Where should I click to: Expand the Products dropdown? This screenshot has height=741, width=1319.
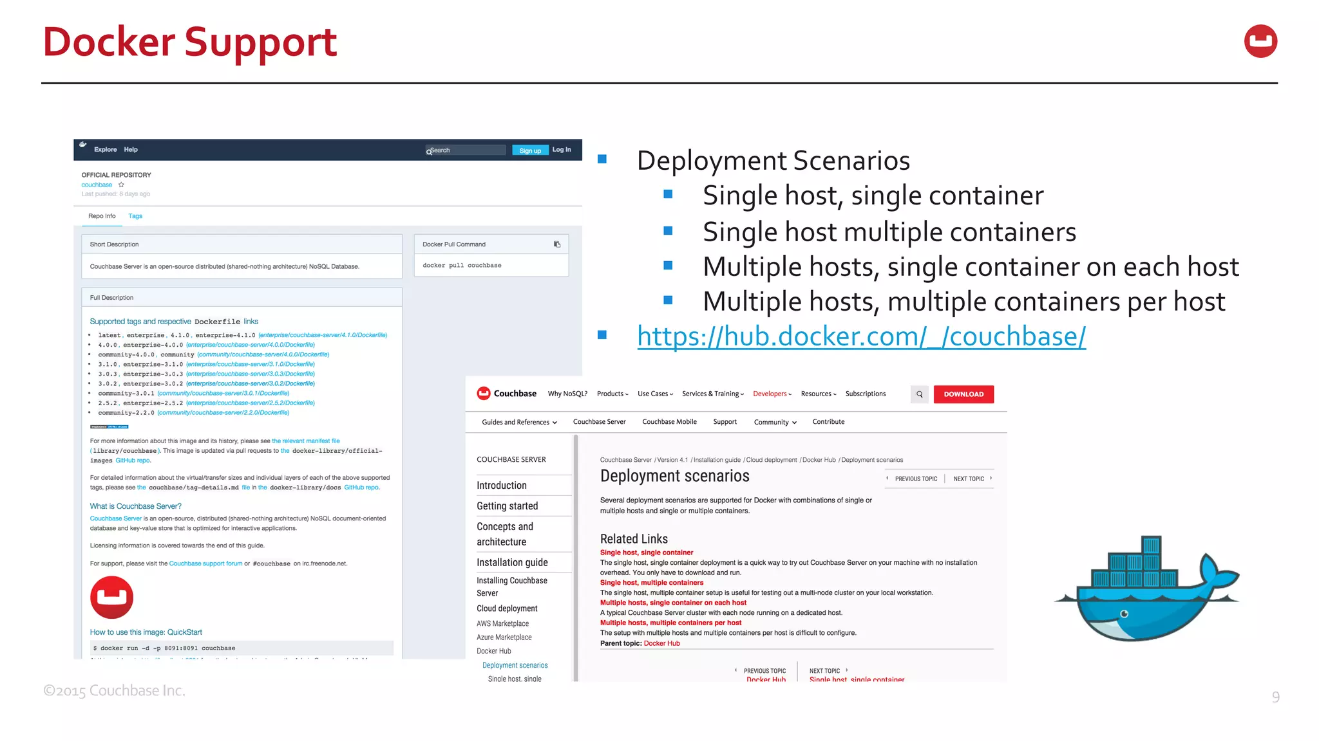[x=612, y=394]
